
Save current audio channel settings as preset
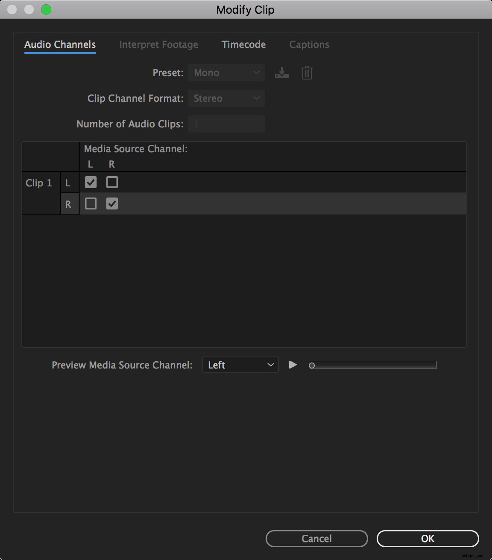(x=282, y=73)
